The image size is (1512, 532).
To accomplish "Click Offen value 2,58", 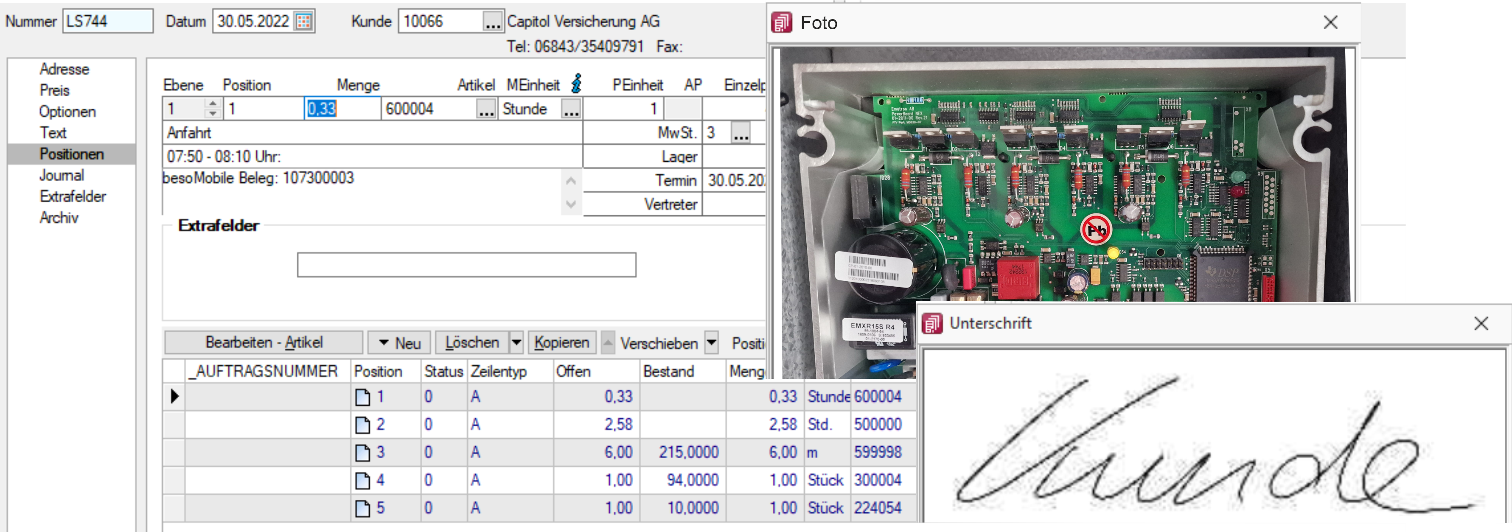I will [619, 425].
